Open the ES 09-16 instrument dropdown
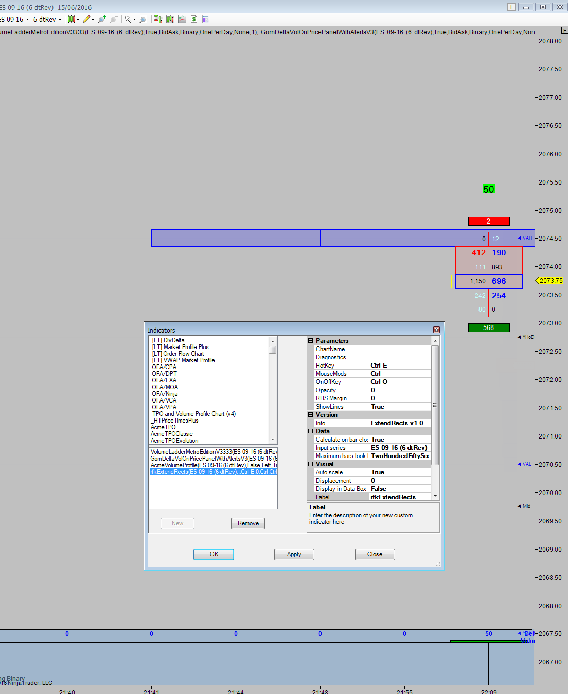This screenshot has height=694, width=568. click(x=15, y=19)
